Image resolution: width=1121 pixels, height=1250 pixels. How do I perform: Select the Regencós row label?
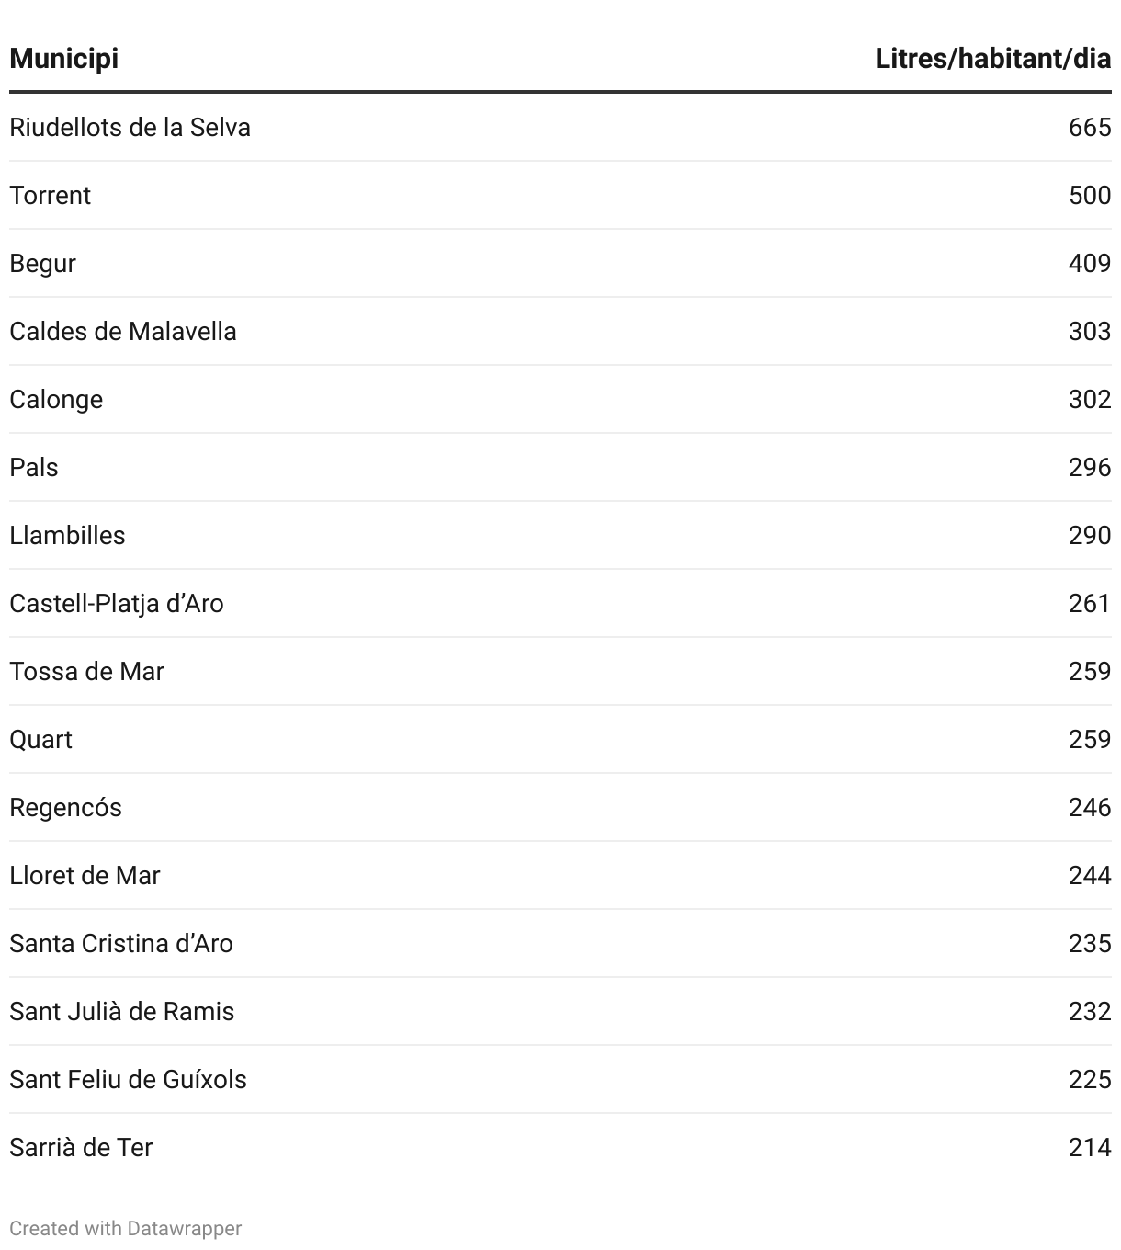[x=65, y=807]
